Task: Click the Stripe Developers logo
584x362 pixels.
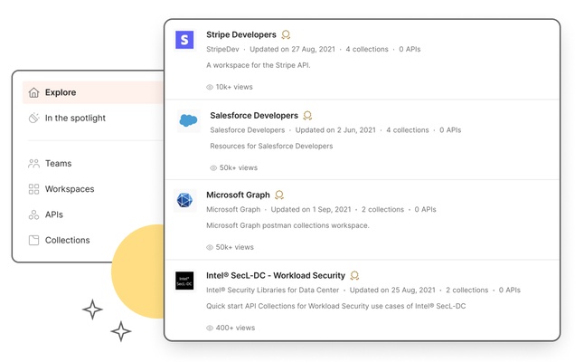Action: pyautogui.click(x=184, y=40)
